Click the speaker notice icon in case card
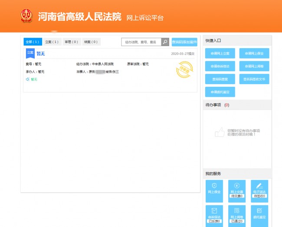 [28, 79]
